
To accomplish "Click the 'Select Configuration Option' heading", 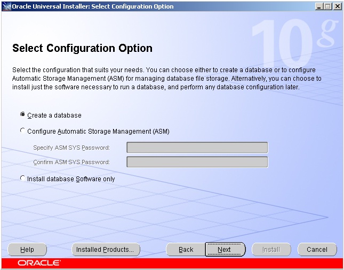I will tap(82, 49).
